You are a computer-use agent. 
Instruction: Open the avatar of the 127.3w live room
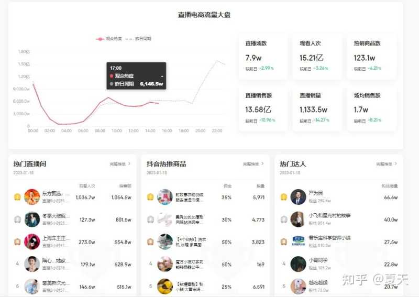(x=32, y=219)
